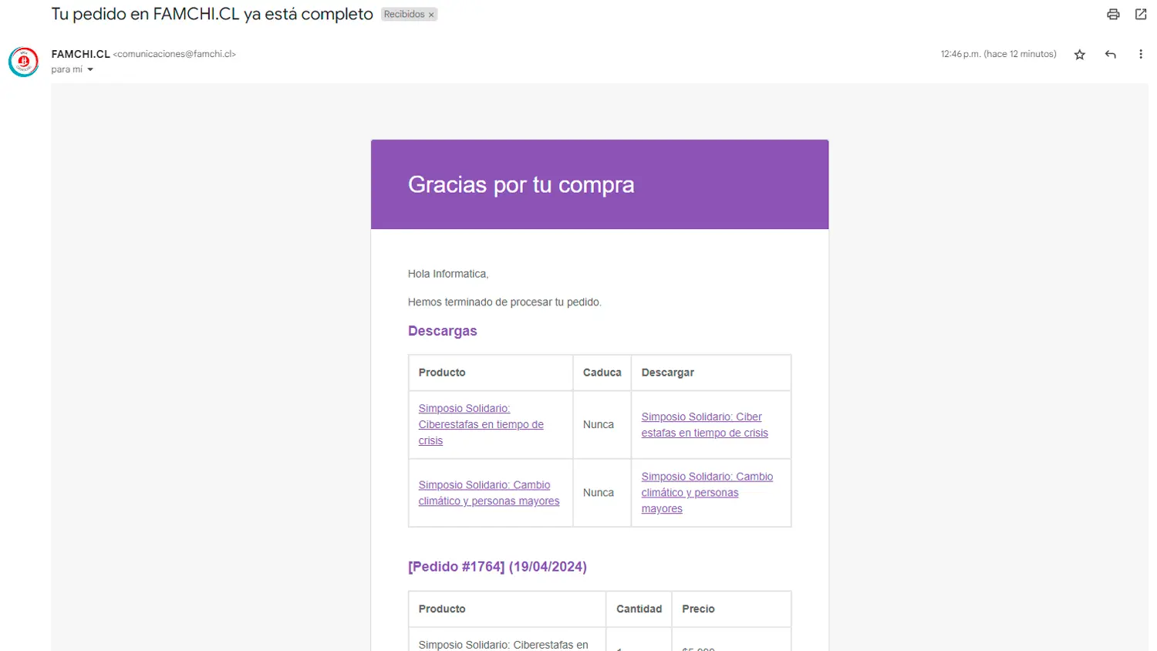The height and width of the screenshot is (651, 1157).
Task: Click 'Nunca' in the Ciberestafas row
Action: [x=599, y=424]
